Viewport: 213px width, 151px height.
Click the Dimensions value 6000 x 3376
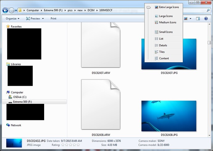114,141
